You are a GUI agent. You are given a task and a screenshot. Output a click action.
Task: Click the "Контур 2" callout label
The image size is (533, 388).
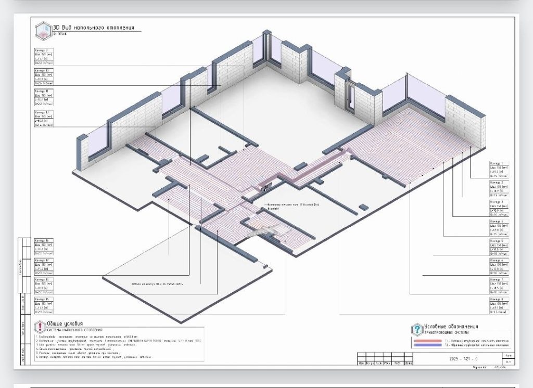tap(499, 189)
